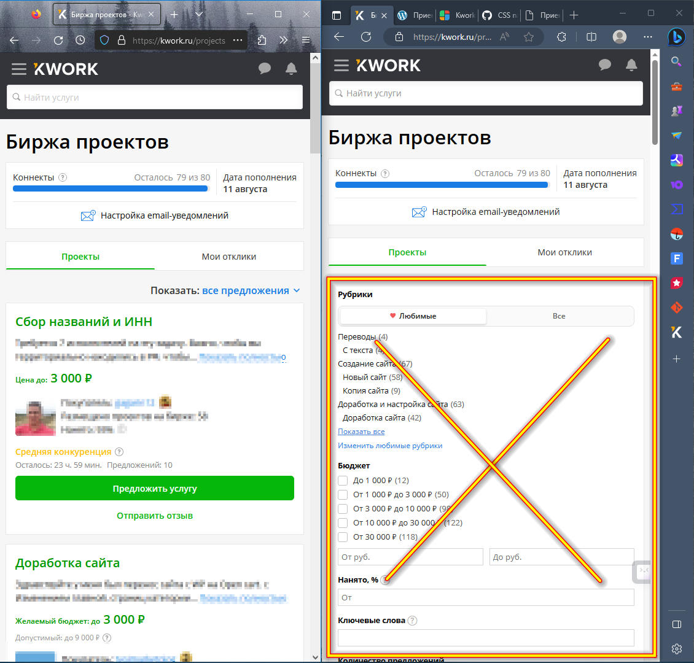Check the 'От 30 000 ₽' budget box

coord(343,537)
